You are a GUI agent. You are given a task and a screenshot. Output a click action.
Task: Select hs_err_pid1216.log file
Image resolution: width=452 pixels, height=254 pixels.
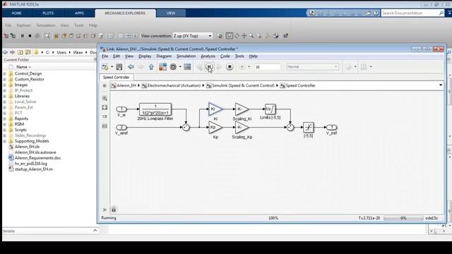[31, 164]
